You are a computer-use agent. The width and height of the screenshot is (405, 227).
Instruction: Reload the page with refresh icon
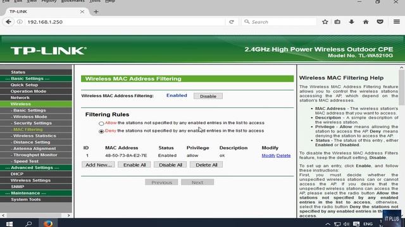[232, 22]
